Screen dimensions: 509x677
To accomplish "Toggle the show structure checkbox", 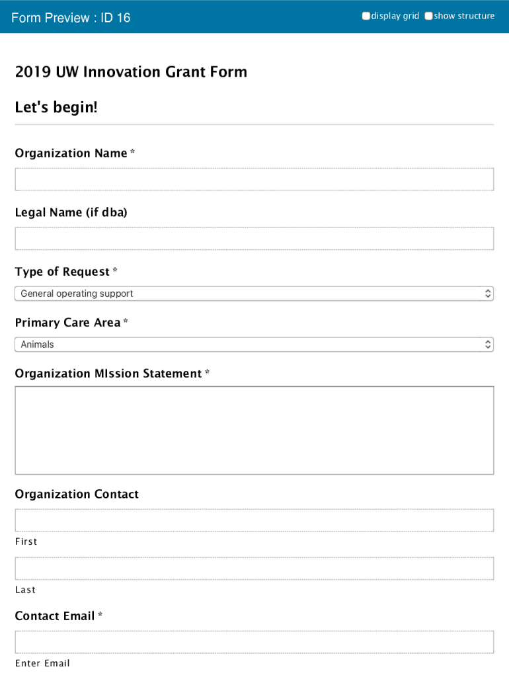I will tap(428, 16).
